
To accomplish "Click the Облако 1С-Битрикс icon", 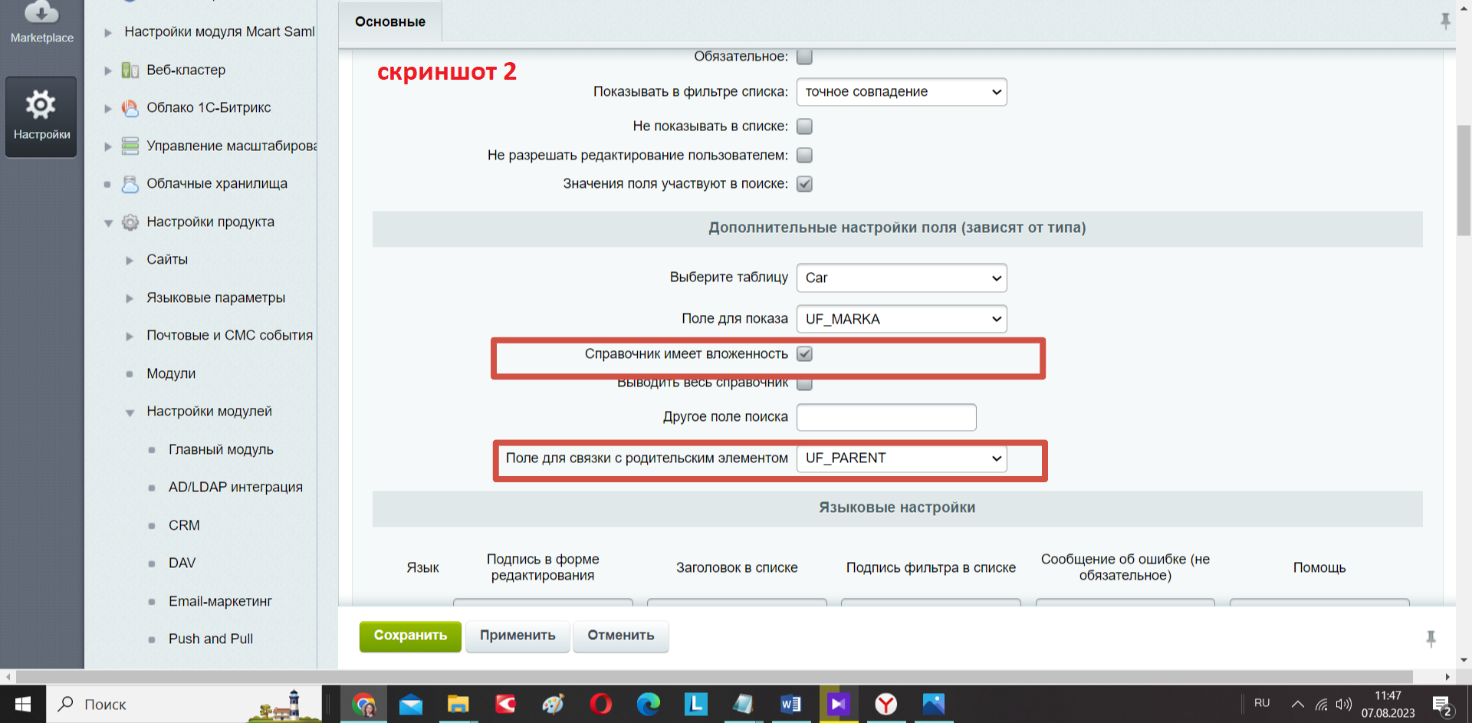I will tap(130, 108).
